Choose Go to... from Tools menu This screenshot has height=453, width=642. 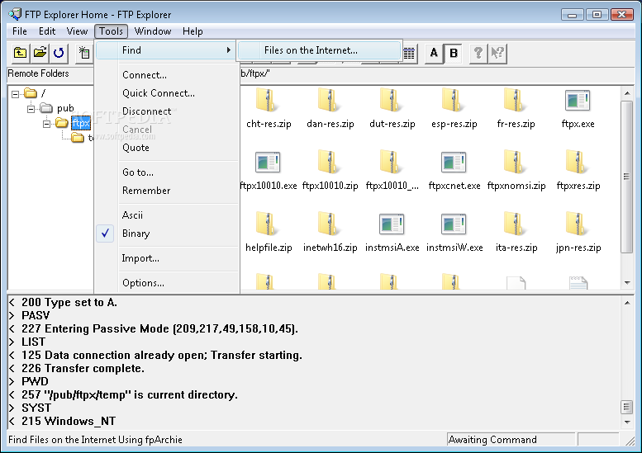[x=167, y=172]
